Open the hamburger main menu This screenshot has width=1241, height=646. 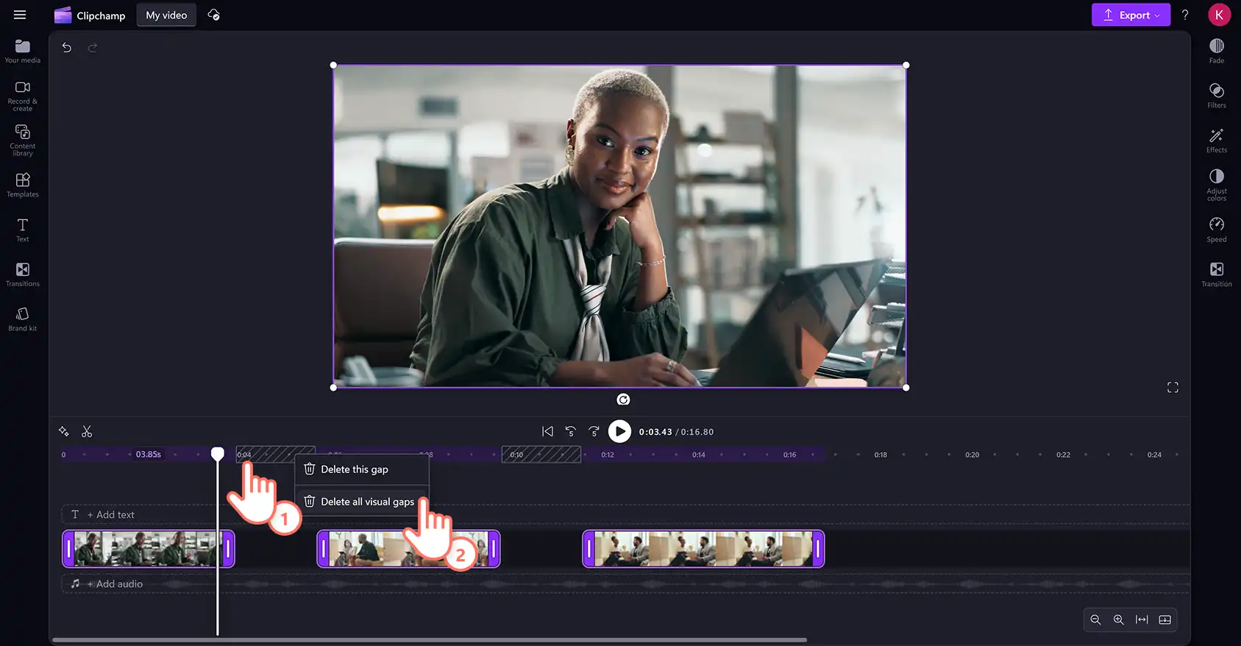[20, 15]
